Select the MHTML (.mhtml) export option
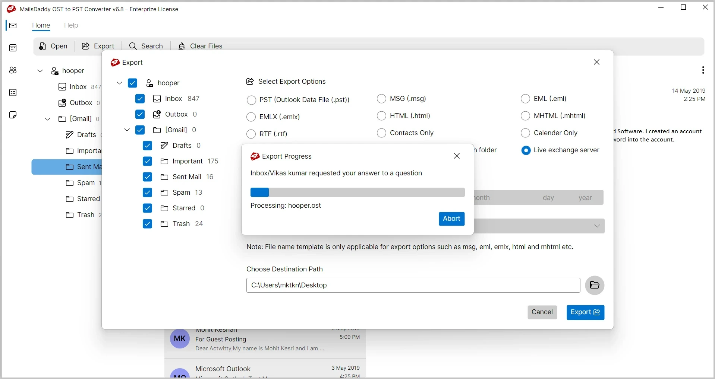Viewport: 715px width, 379px height. coord(526,116)
